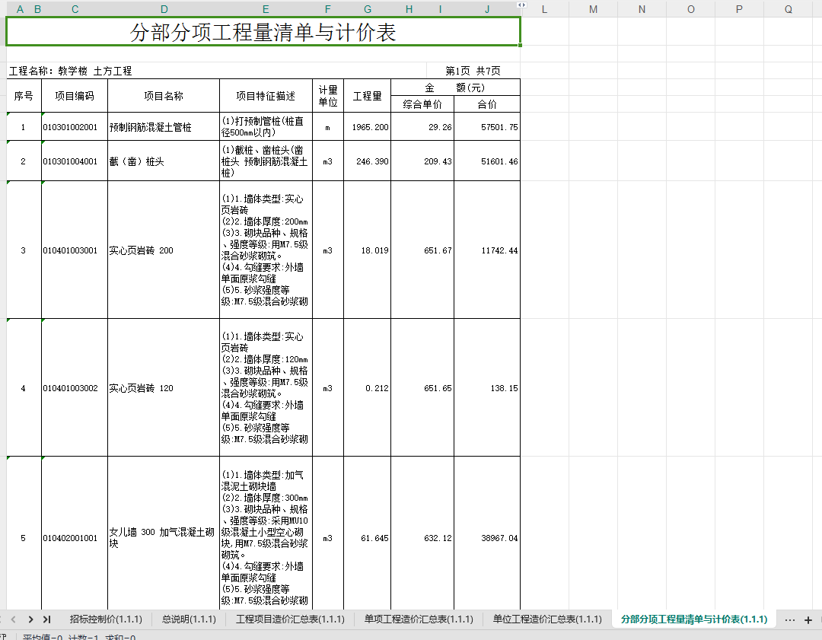The image size is (822, 640).
Task: Click the 实心页岩砖 200 name cell
Action: pyautogui.click(x=164, y=250)
